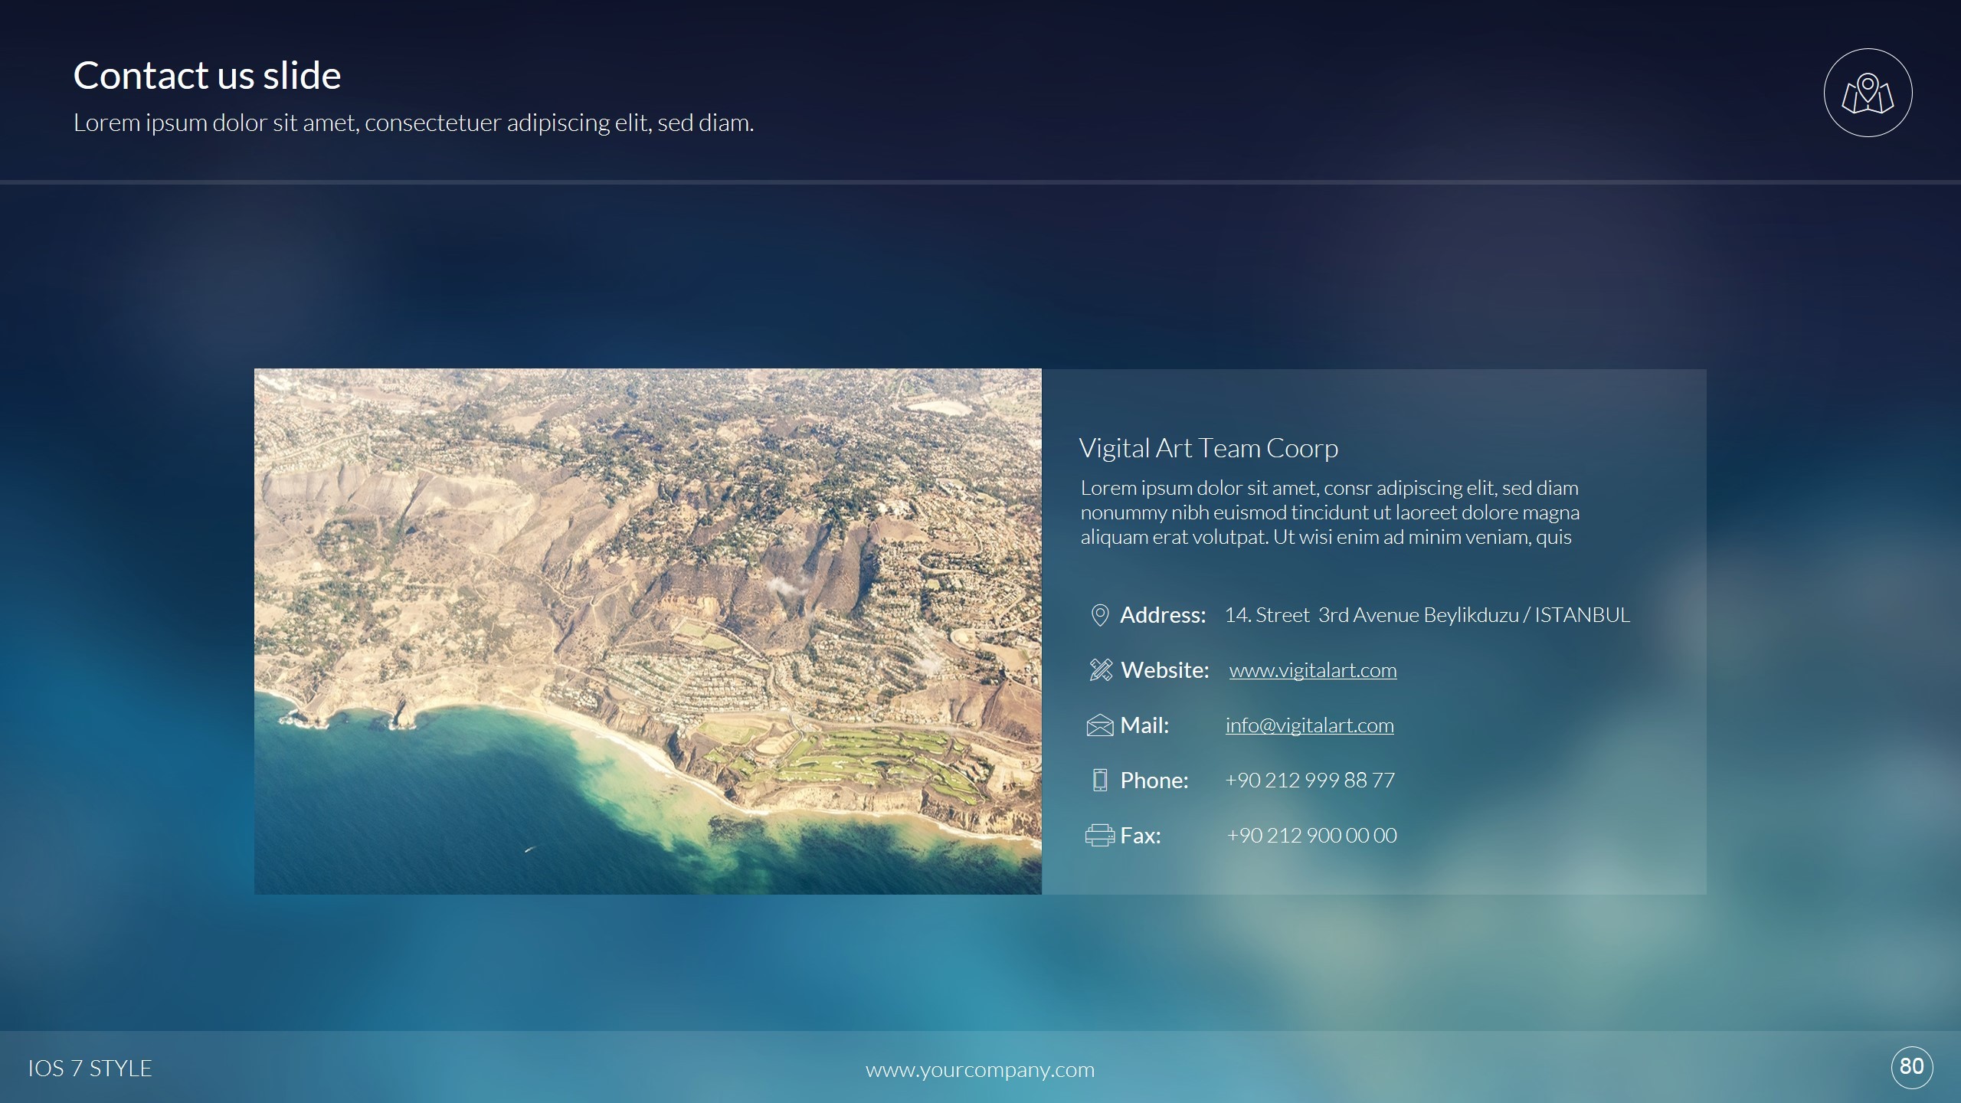
Task: Click the Lorem ipsum description paragraph in the panel
Action: click(x=1329, y=512)
